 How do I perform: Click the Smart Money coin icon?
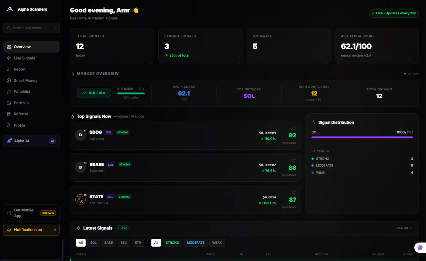(9, 80)
